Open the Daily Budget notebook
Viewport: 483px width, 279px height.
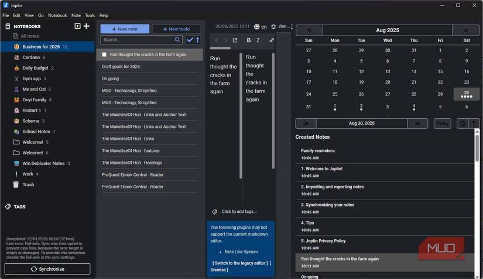[x=35, y=68]
